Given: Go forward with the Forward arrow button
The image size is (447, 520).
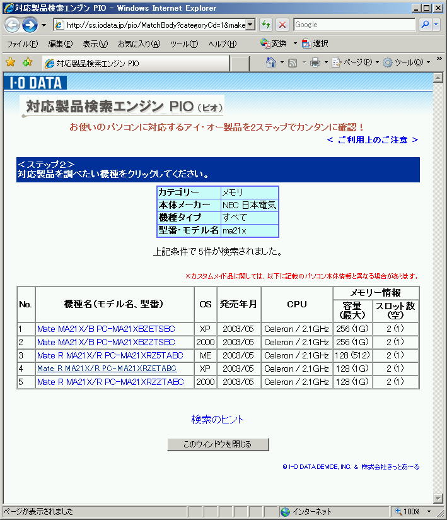Looking at the screenshot, I should click(30, 25).
